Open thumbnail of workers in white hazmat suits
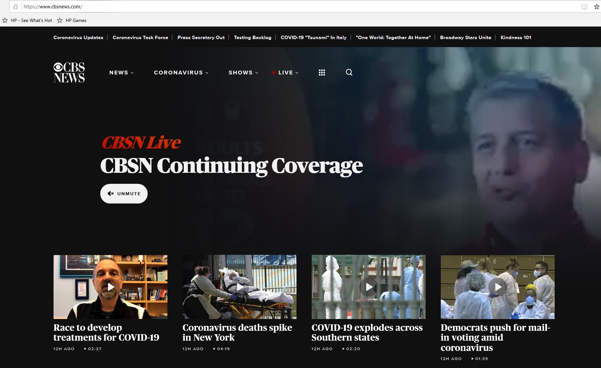Screen dimensions: 601x368 coord(369,287)
